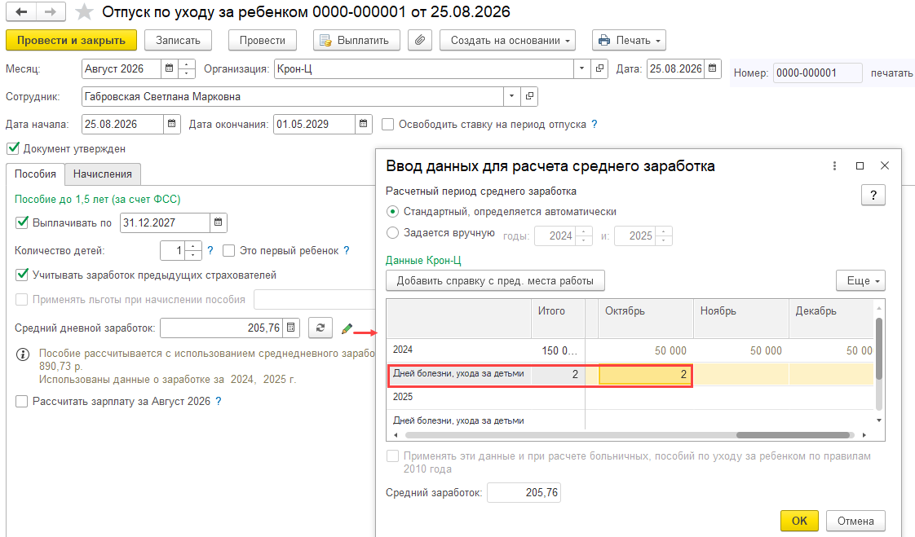This screenshot has height=537, width=915.
Task: Expand the Печать dropdown
Action: coord(629,40)
